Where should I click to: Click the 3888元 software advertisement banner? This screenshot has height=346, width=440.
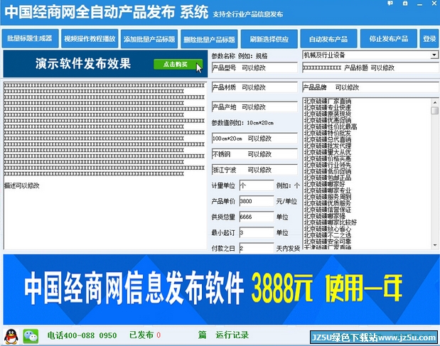tap(221, 289)
